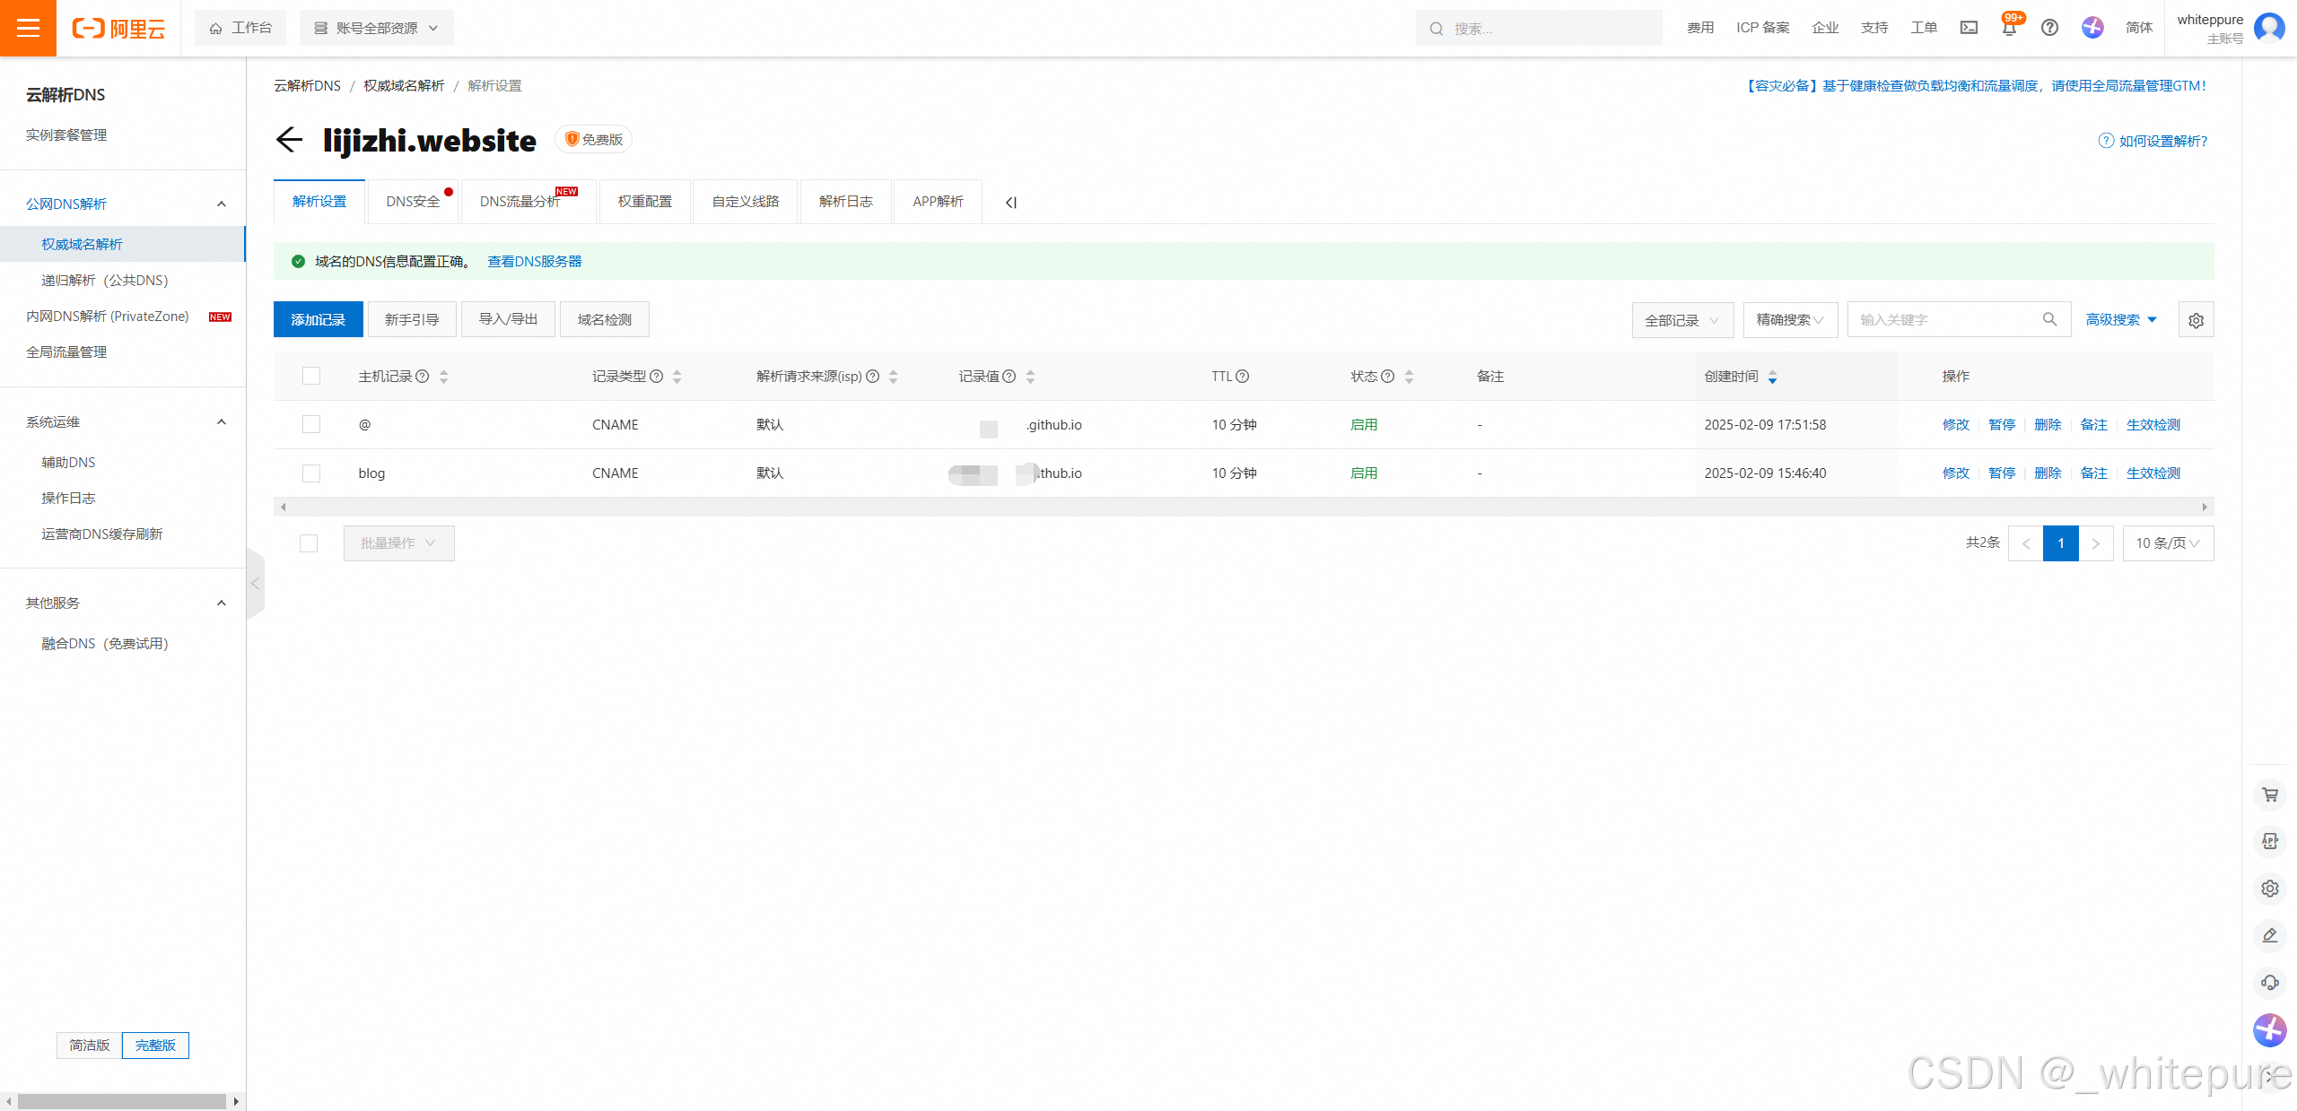Open the shopping cart panel on the right
This screenshot has height=1111, width=2297.
click(x=2270, y=794)
